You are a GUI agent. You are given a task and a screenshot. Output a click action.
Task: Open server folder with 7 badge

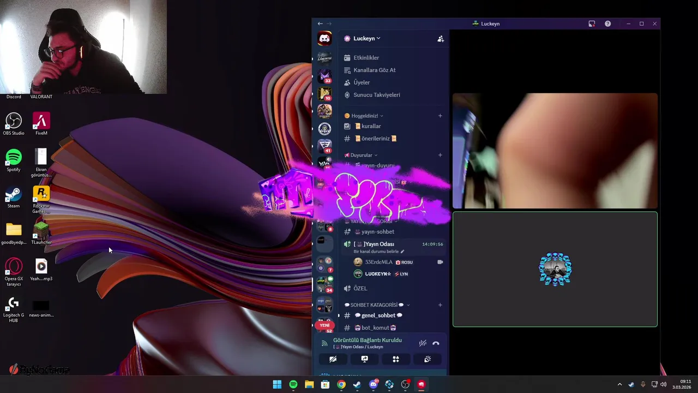[x=324, y=264]
